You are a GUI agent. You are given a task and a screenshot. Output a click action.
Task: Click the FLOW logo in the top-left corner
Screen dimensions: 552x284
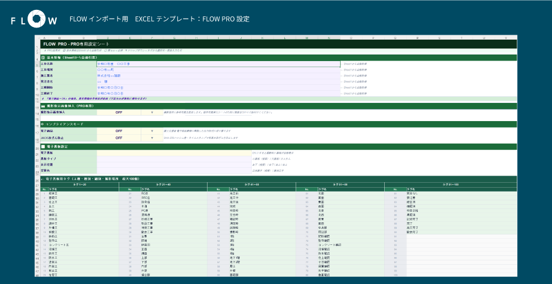34,19
